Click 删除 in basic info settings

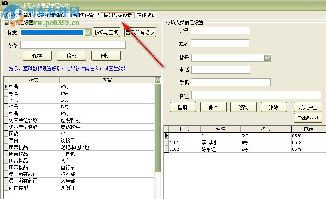[106, 56]
